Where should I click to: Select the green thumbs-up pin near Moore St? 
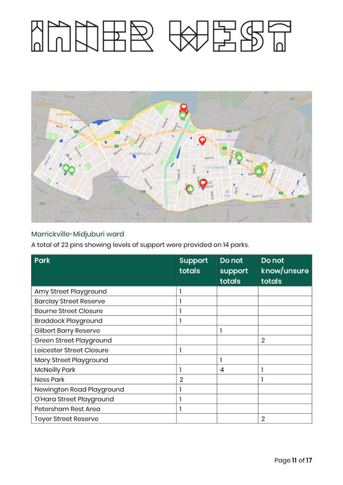(239, 156)
